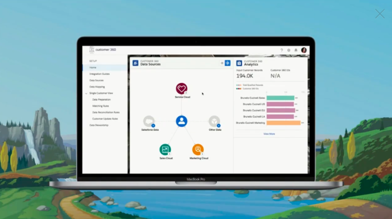Open Customer Update Rules sub-item
Image resolution: width=392 pixels, height=219 pixels.
pos(105,119)
